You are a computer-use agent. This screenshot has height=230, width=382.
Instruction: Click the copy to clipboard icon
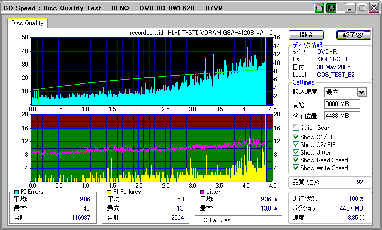pos(319,8)
